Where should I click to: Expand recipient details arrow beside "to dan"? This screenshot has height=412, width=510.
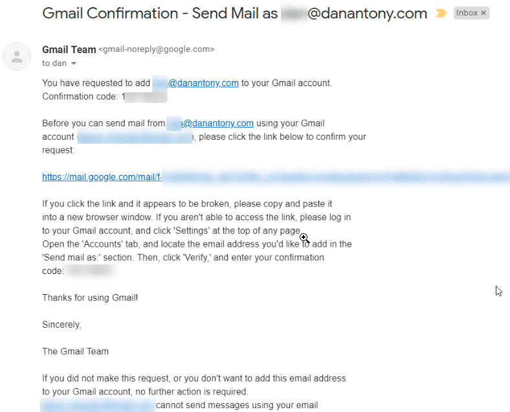pos(74,63)
